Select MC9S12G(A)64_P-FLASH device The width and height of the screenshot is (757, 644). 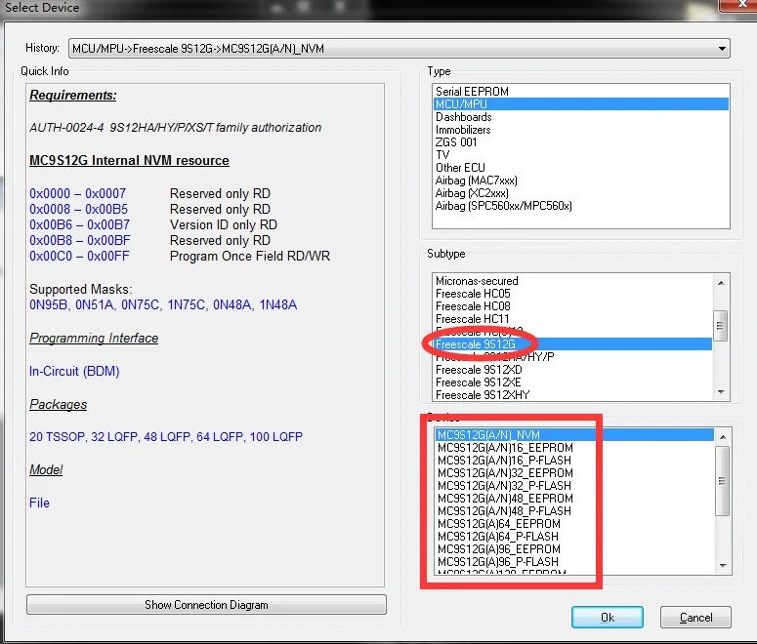(x=574, y=537)
